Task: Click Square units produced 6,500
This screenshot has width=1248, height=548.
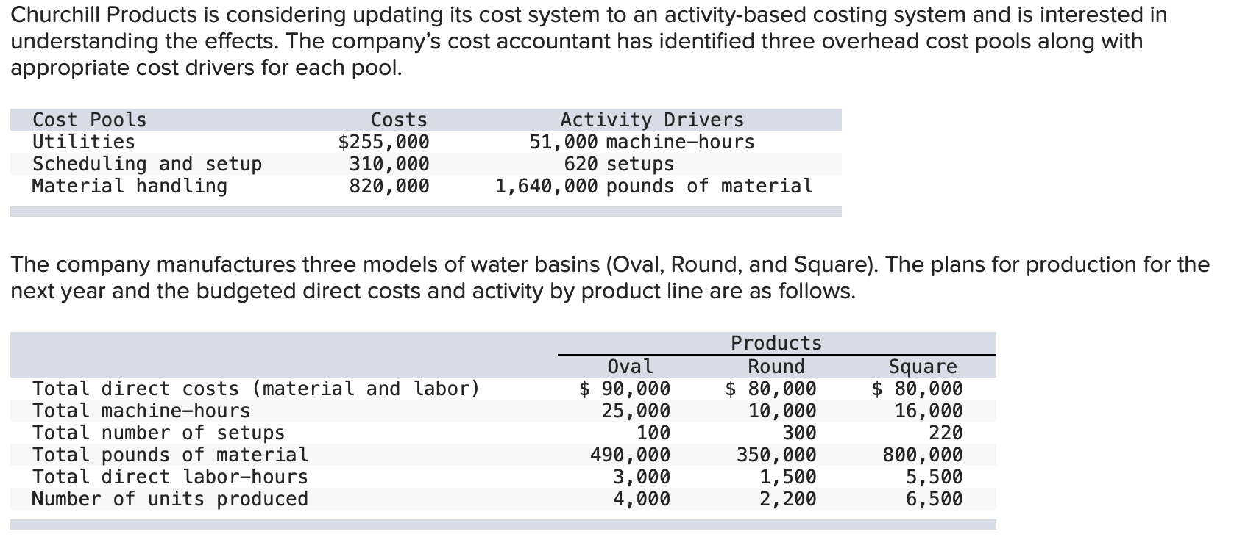Action: pyautogui.click(x=935, y=499)
